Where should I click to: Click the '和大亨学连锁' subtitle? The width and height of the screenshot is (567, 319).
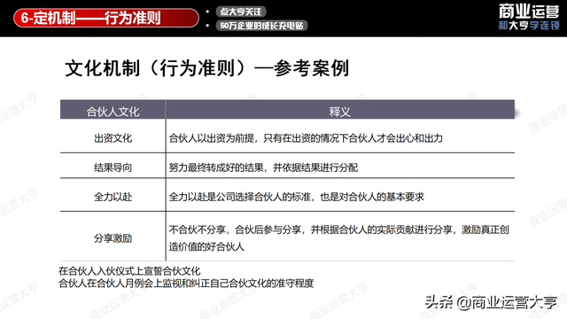[x=529, y=26]
